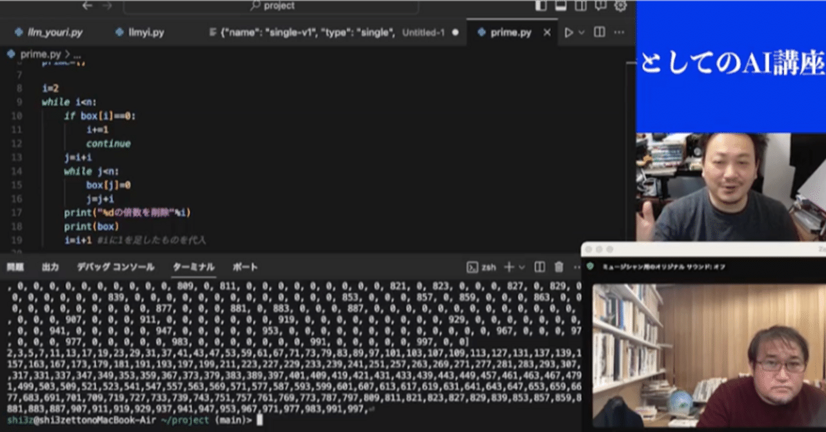
Task: Open the Manage settings gear icon
Action: tap(619, 5)
